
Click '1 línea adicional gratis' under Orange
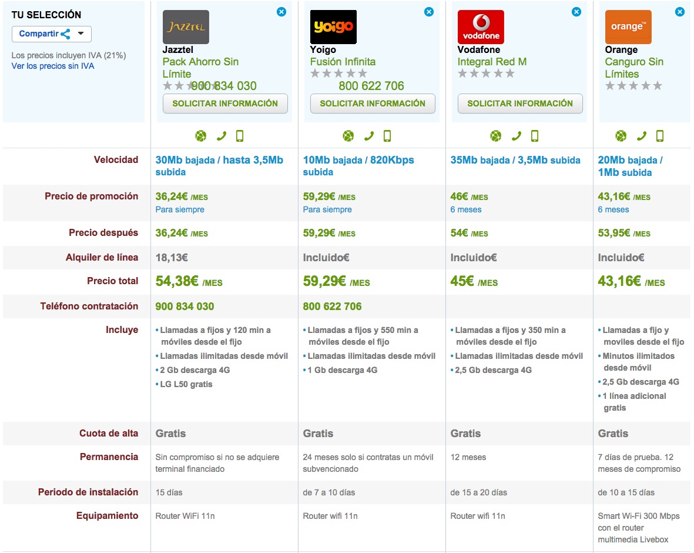(634, 402)
